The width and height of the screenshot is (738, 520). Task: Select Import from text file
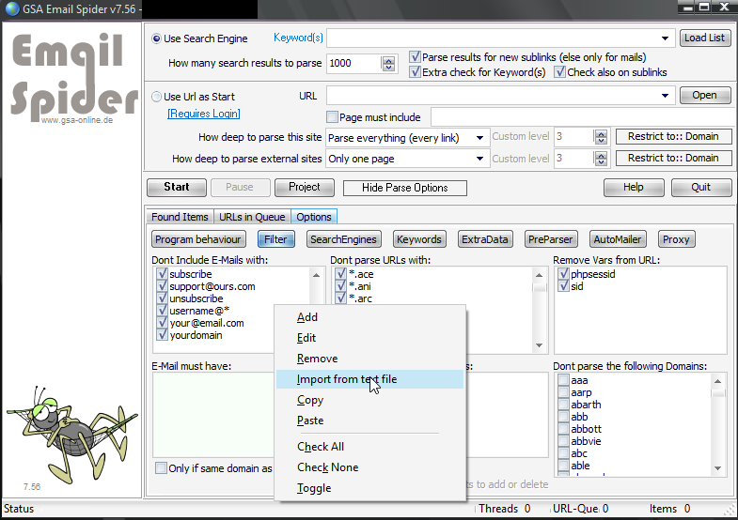(370, 379)
